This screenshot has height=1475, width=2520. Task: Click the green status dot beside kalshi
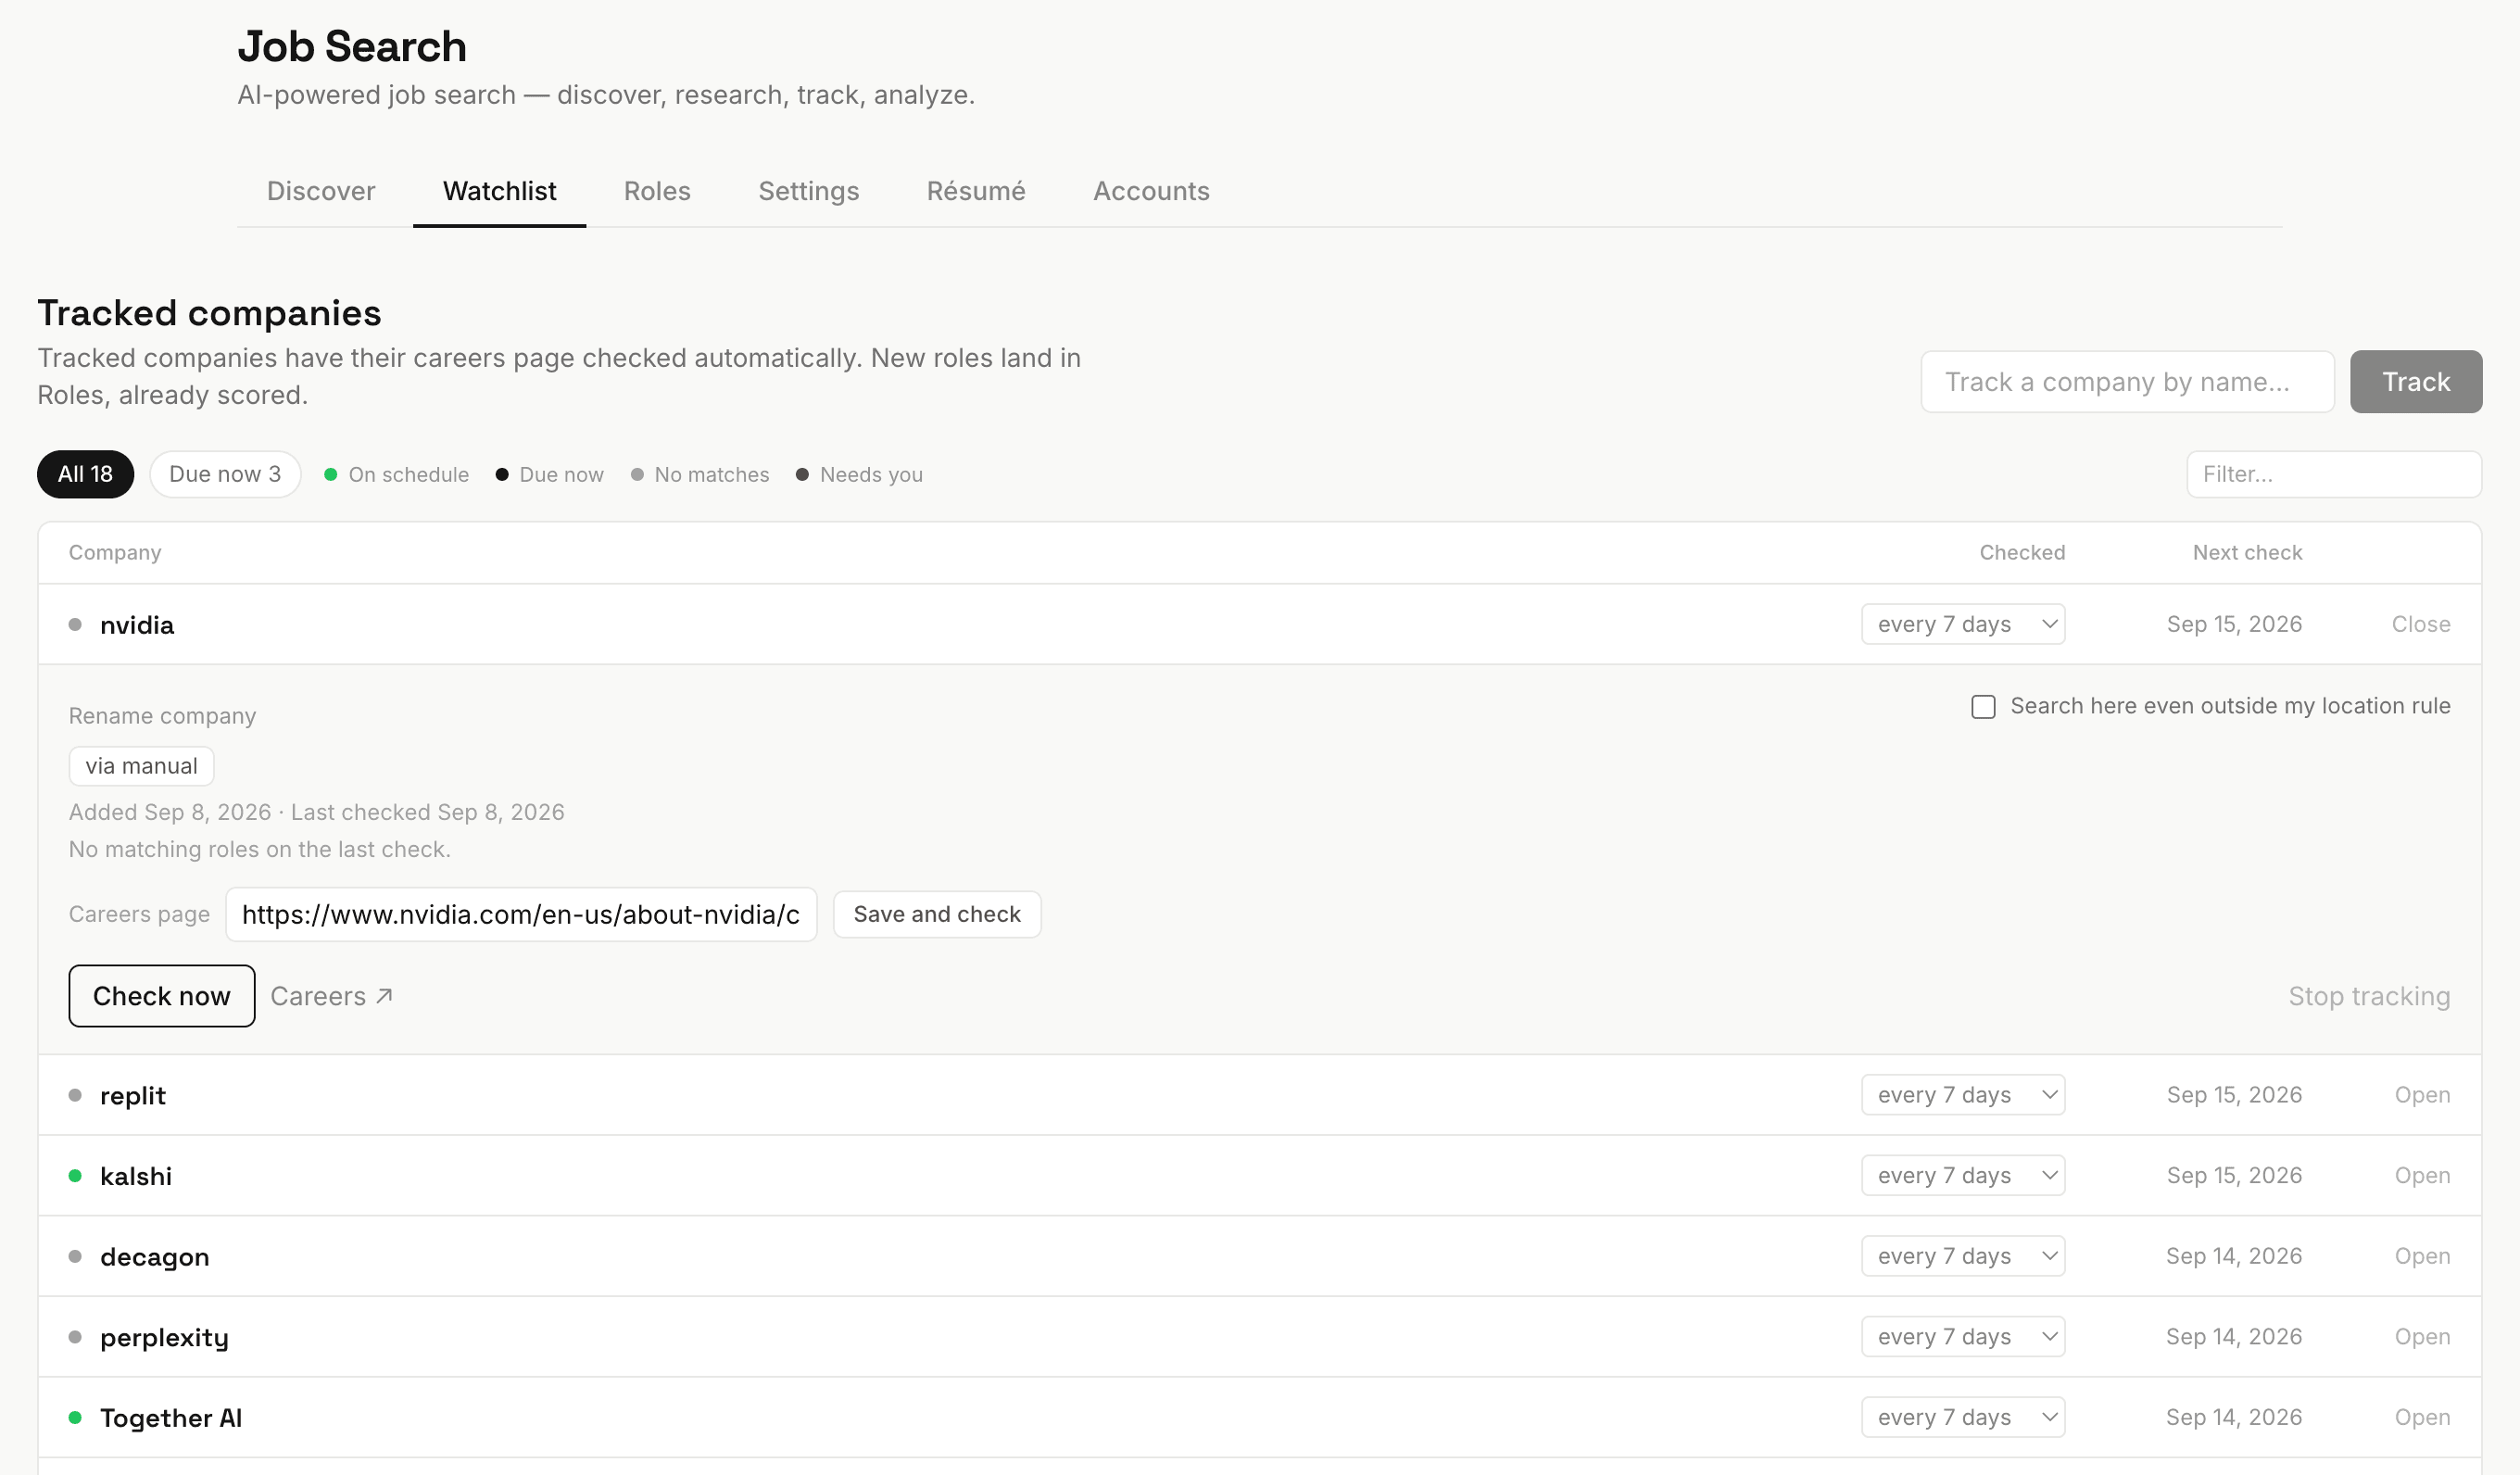[75, 1176]
